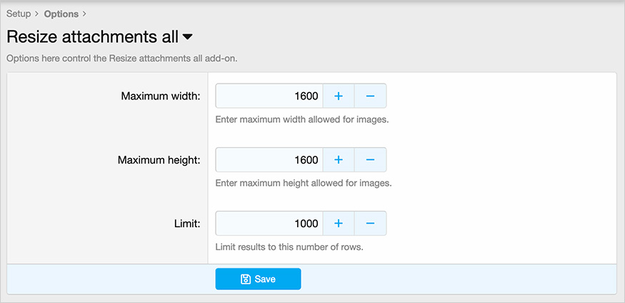Click into the Maximum height number field
This screenshot has height=303, width=625.
[x=269, y=160]
